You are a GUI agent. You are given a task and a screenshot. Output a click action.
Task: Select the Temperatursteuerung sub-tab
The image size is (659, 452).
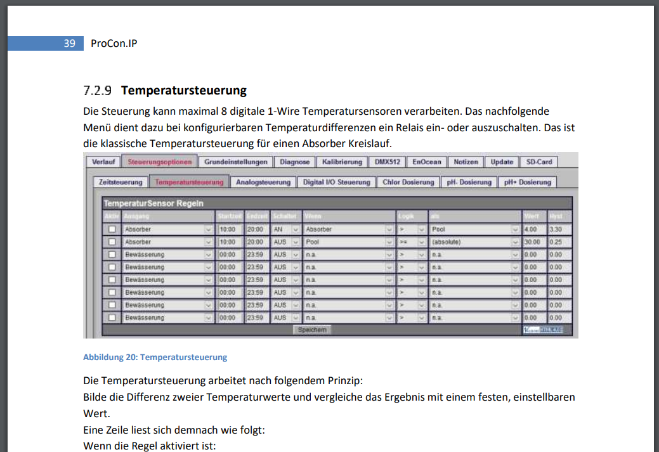pos(189,182)
